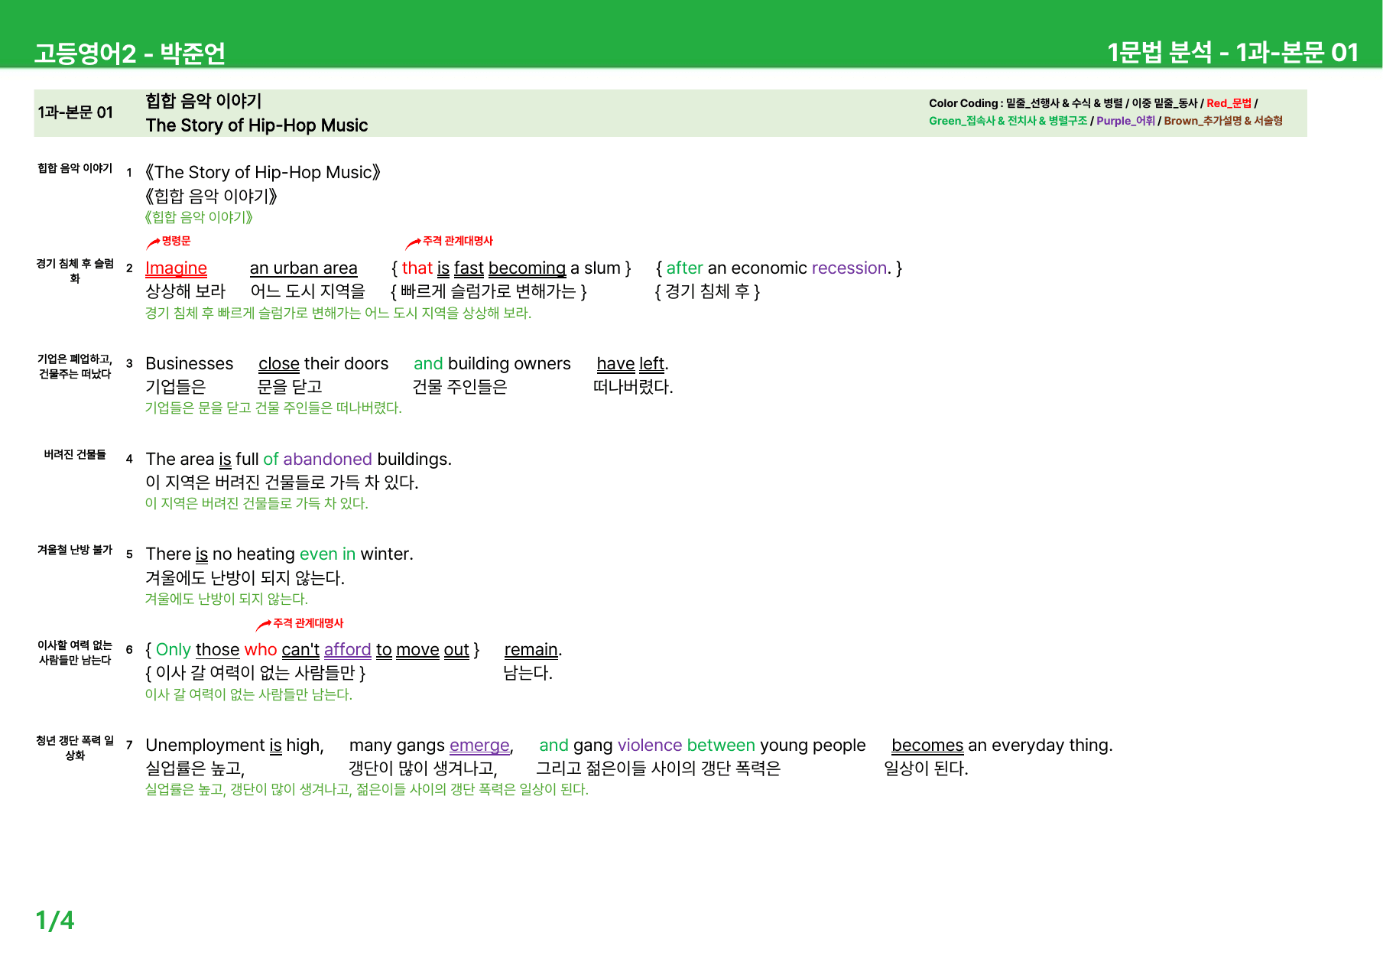Click the purple word 'recession'
The width and height of the screenshot is (1383, 978).
849,268
